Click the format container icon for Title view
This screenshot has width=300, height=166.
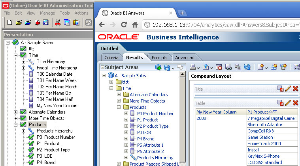point(280,89)
